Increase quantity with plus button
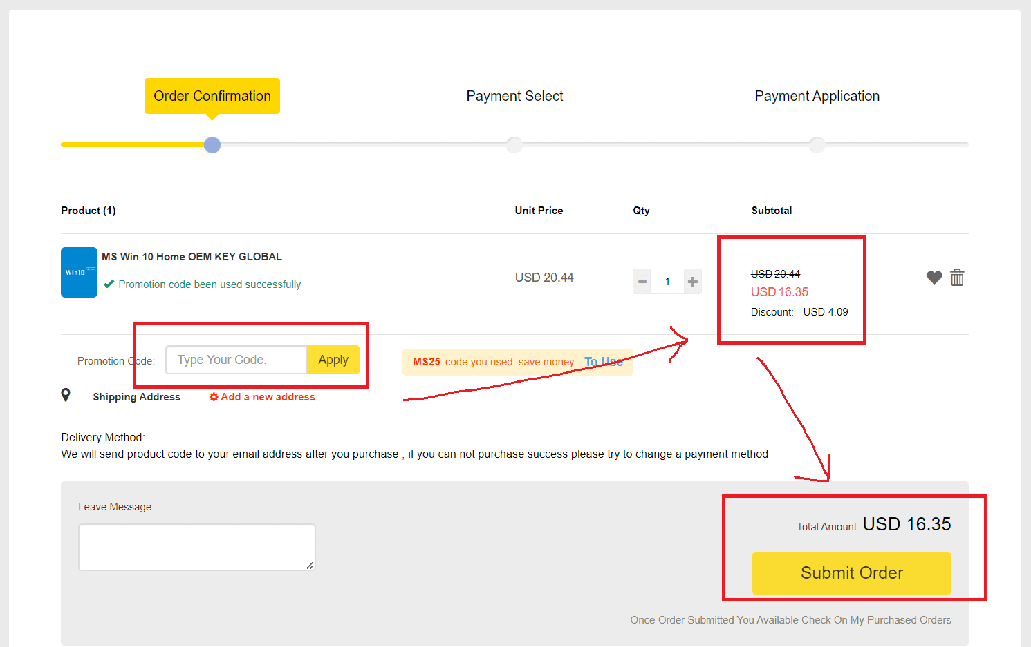The image size is (1031, 647). (692, 282)
